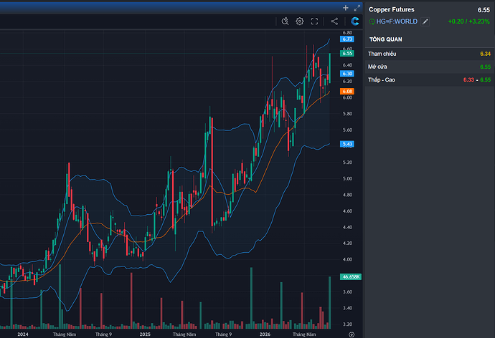Edit the symbol with pencil icon
This screenshot has height=338, width=495.
coord(425,21)
